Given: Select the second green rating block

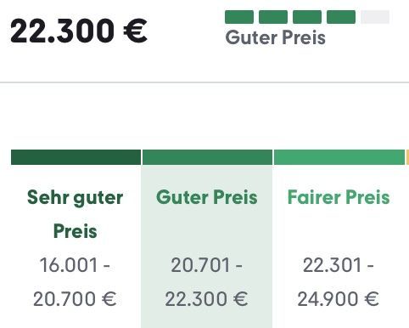Looking at the screenshot, I should [x=273, y=17].
